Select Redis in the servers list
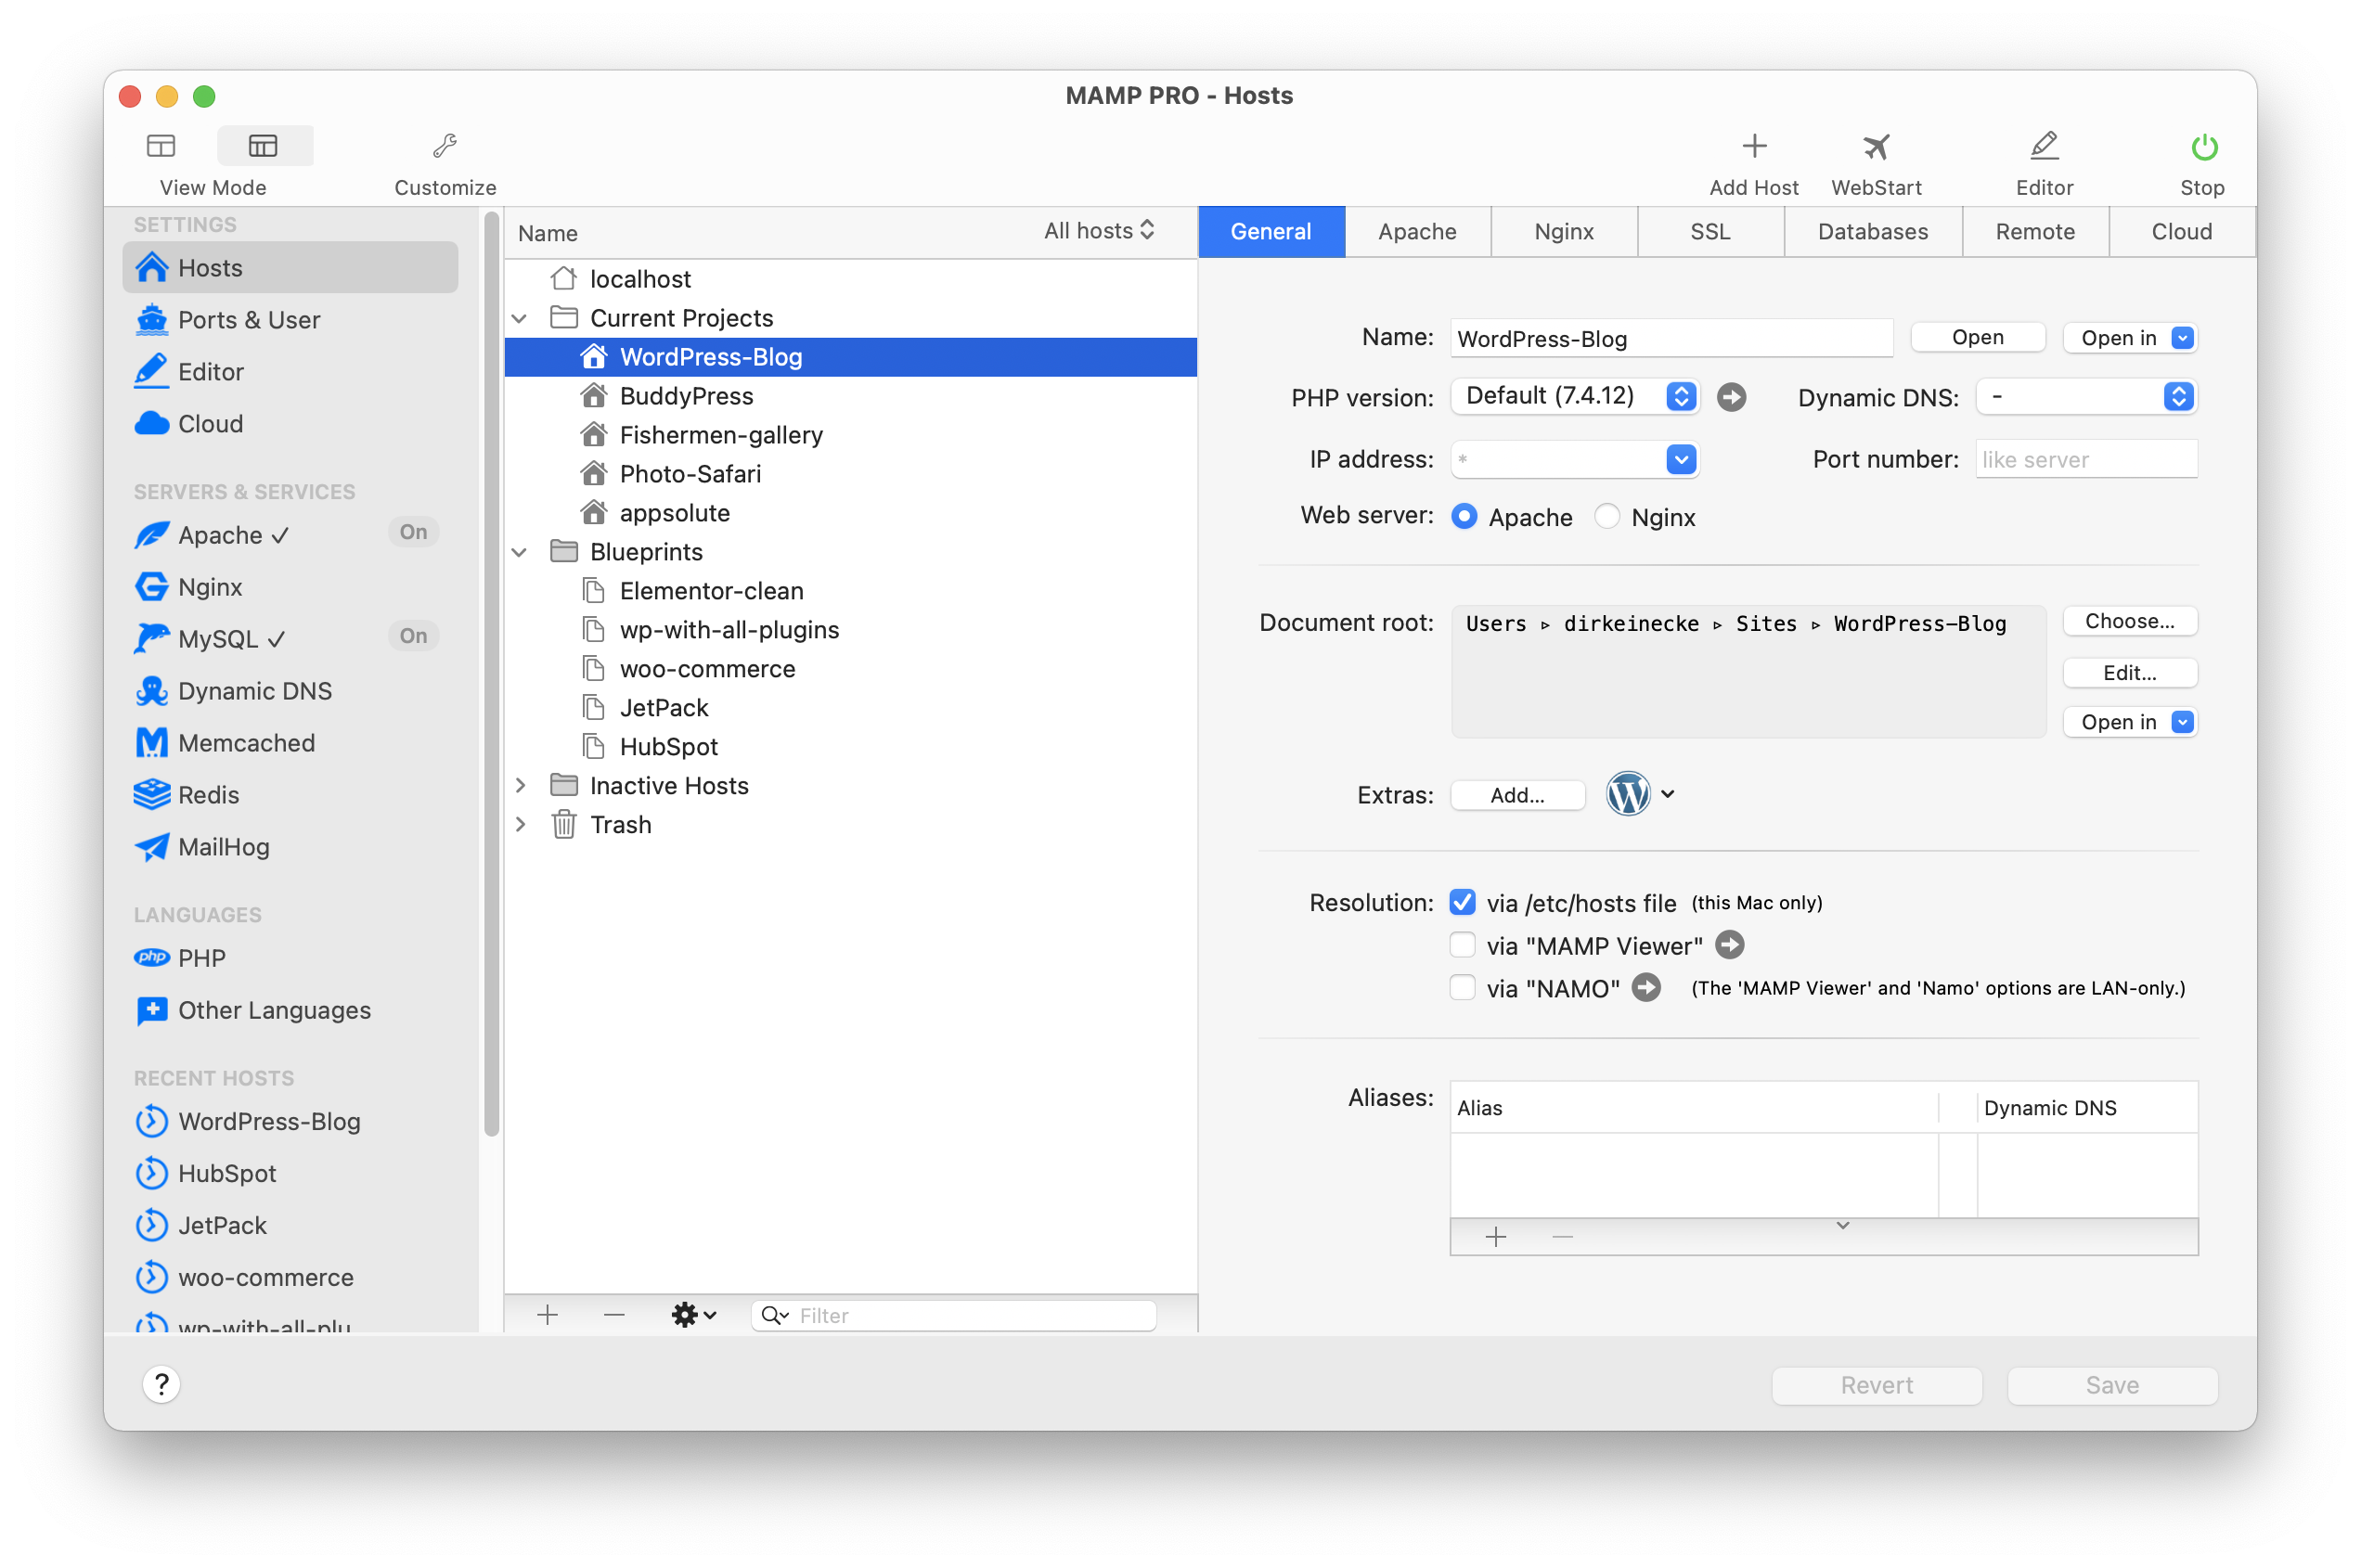The width and height of the screenshot is (2361, 1568). point(208,795)
